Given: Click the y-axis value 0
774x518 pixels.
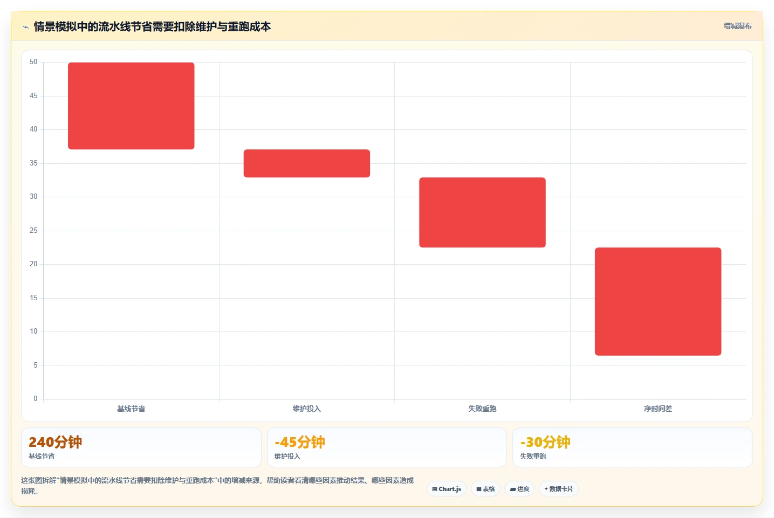Looking at the screenshot, I should [x=36, y=399].
